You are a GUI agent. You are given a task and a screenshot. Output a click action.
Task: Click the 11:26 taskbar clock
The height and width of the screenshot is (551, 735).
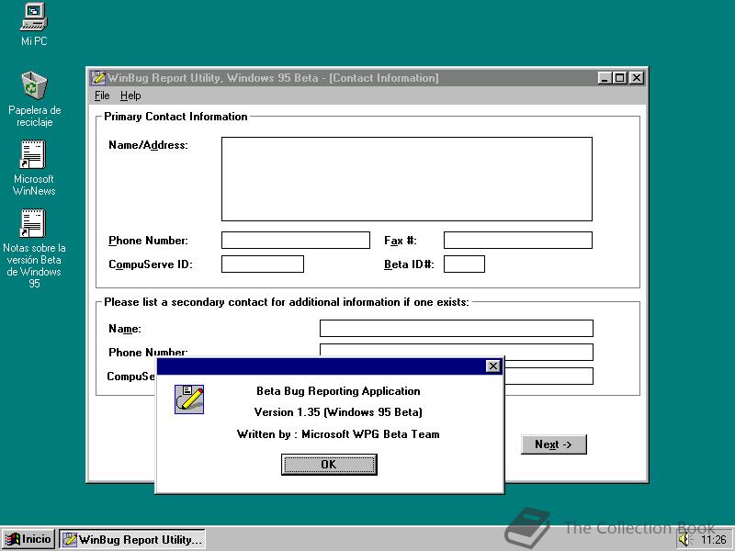(x=714, y=540)
